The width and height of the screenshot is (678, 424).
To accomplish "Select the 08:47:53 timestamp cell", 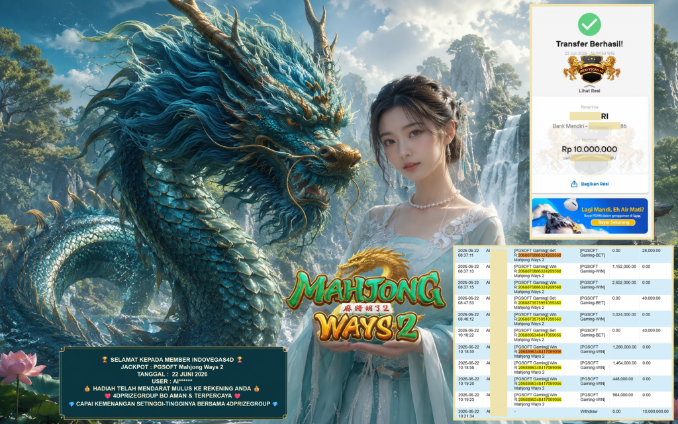I will 468,300.
